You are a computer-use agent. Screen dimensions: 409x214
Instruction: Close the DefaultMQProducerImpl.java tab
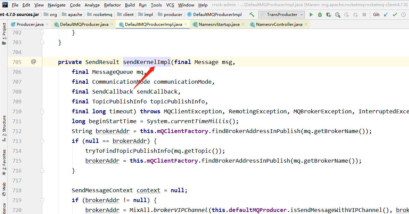tap(186, 24)
